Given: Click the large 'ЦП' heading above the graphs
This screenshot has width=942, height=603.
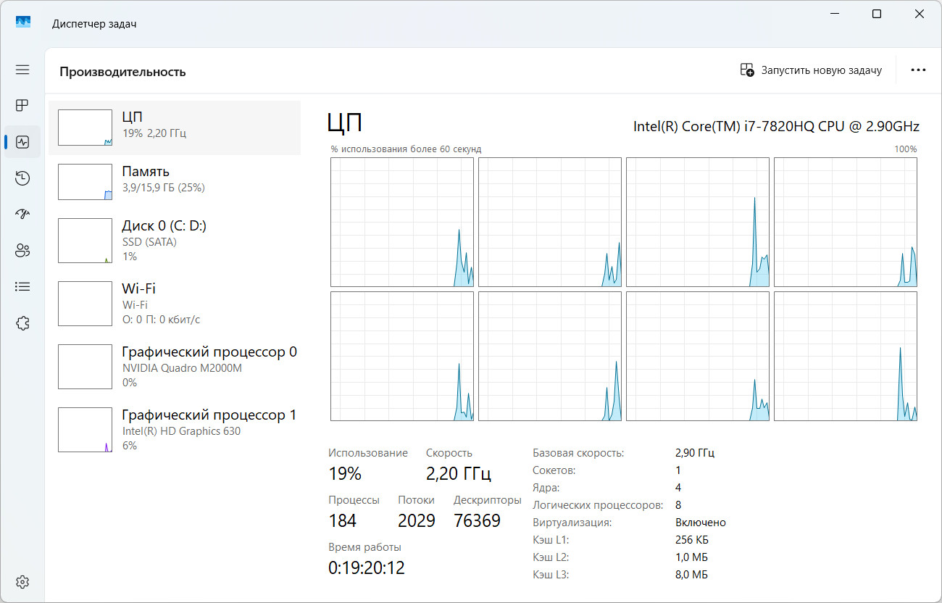Looking at the screenshot, I should (x=345, y=122).
